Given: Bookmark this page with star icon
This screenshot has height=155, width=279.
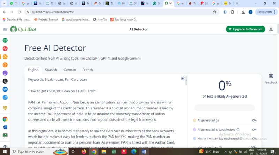Looking at the screenshot, I should pos(214,12).
